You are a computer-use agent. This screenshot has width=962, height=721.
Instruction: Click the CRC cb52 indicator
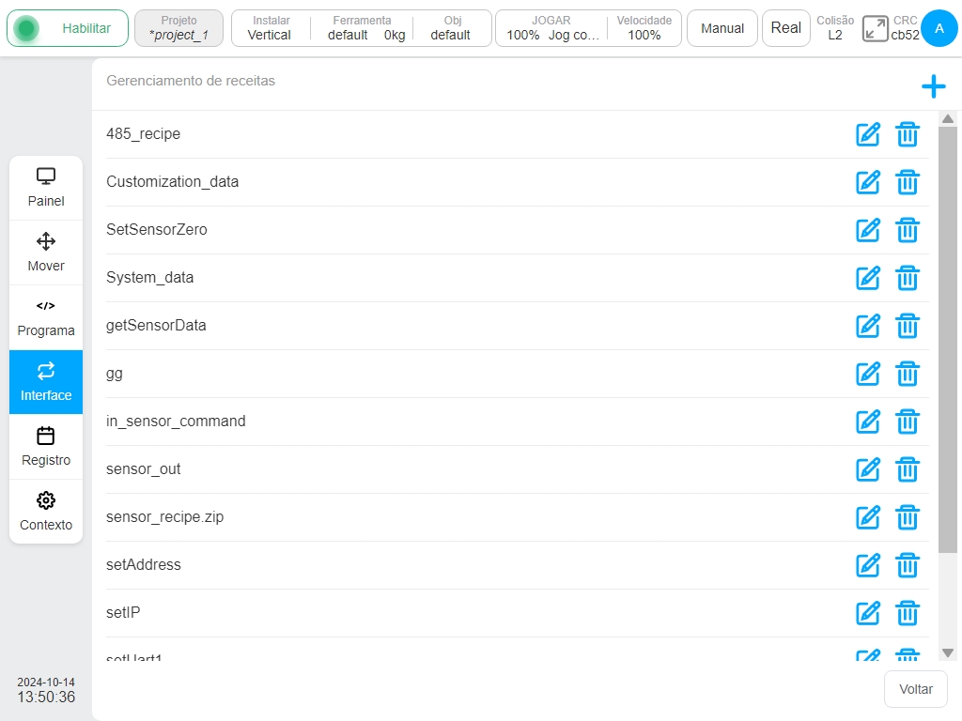point(905,28)
